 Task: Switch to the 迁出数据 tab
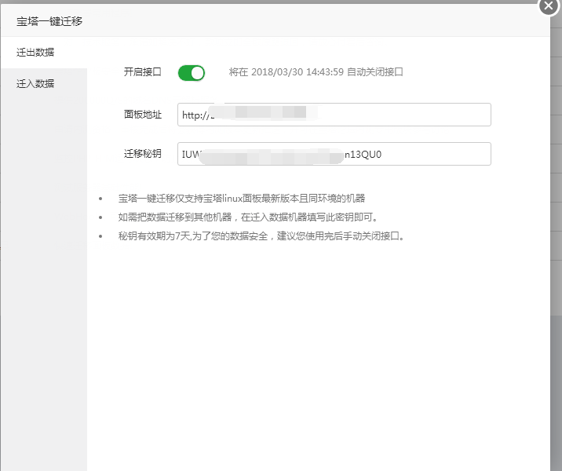coord(44,53)
